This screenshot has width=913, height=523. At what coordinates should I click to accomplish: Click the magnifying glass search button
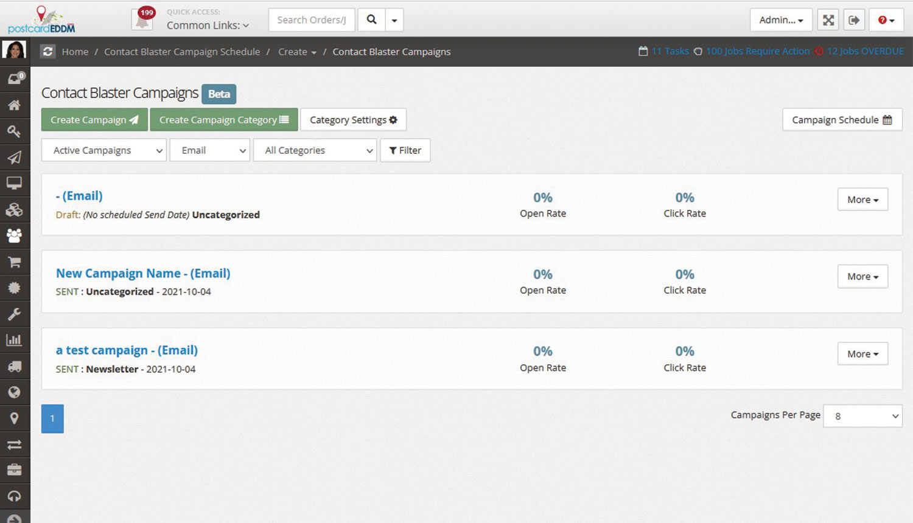pos(371,20)
